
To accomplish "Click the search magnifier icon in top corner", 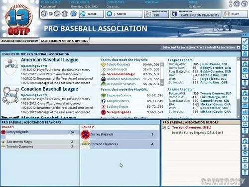I will coord(237,3).
